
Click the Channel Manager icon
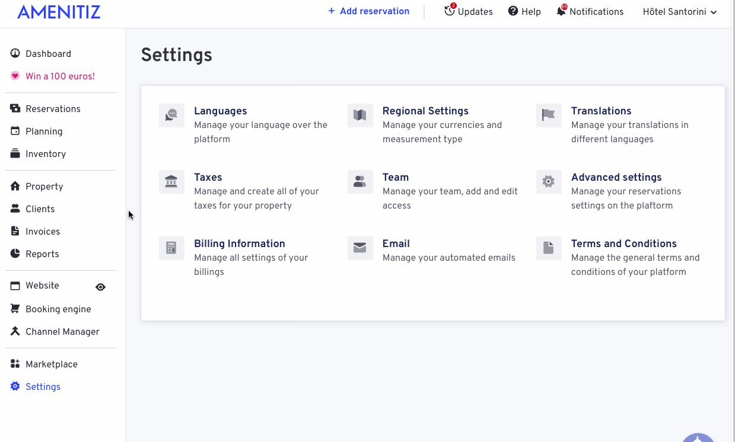click(x=15, y=331)
